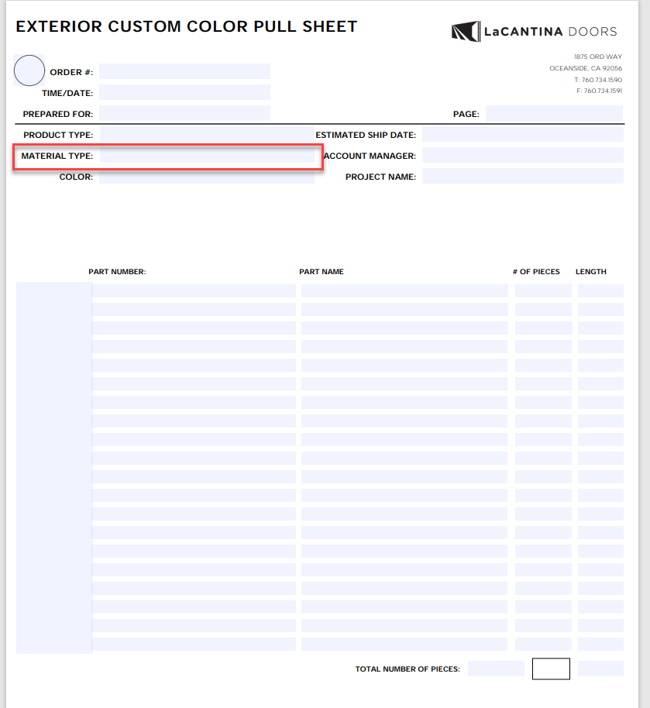The height and width of the screenshot is (708, 650).
Task: Select the outlined box beside total pieces
Action: coord(551,668)
